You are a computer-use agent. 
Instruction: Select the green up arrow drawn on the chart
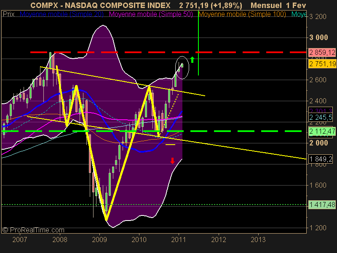pos(193,59)
